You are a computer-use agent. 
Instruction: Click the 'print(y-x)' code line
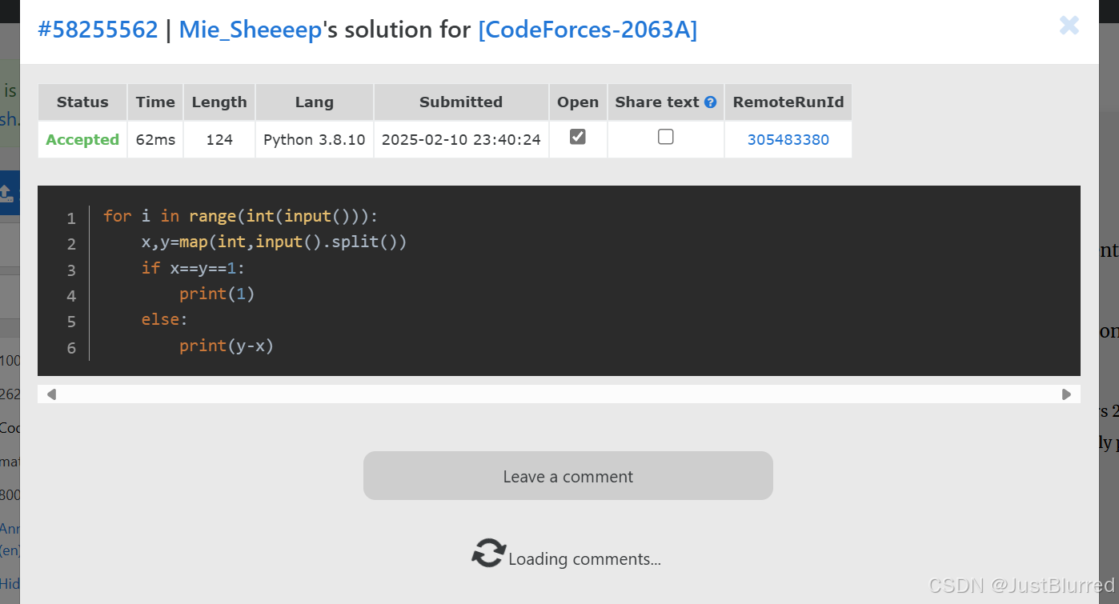click(227, 346)
